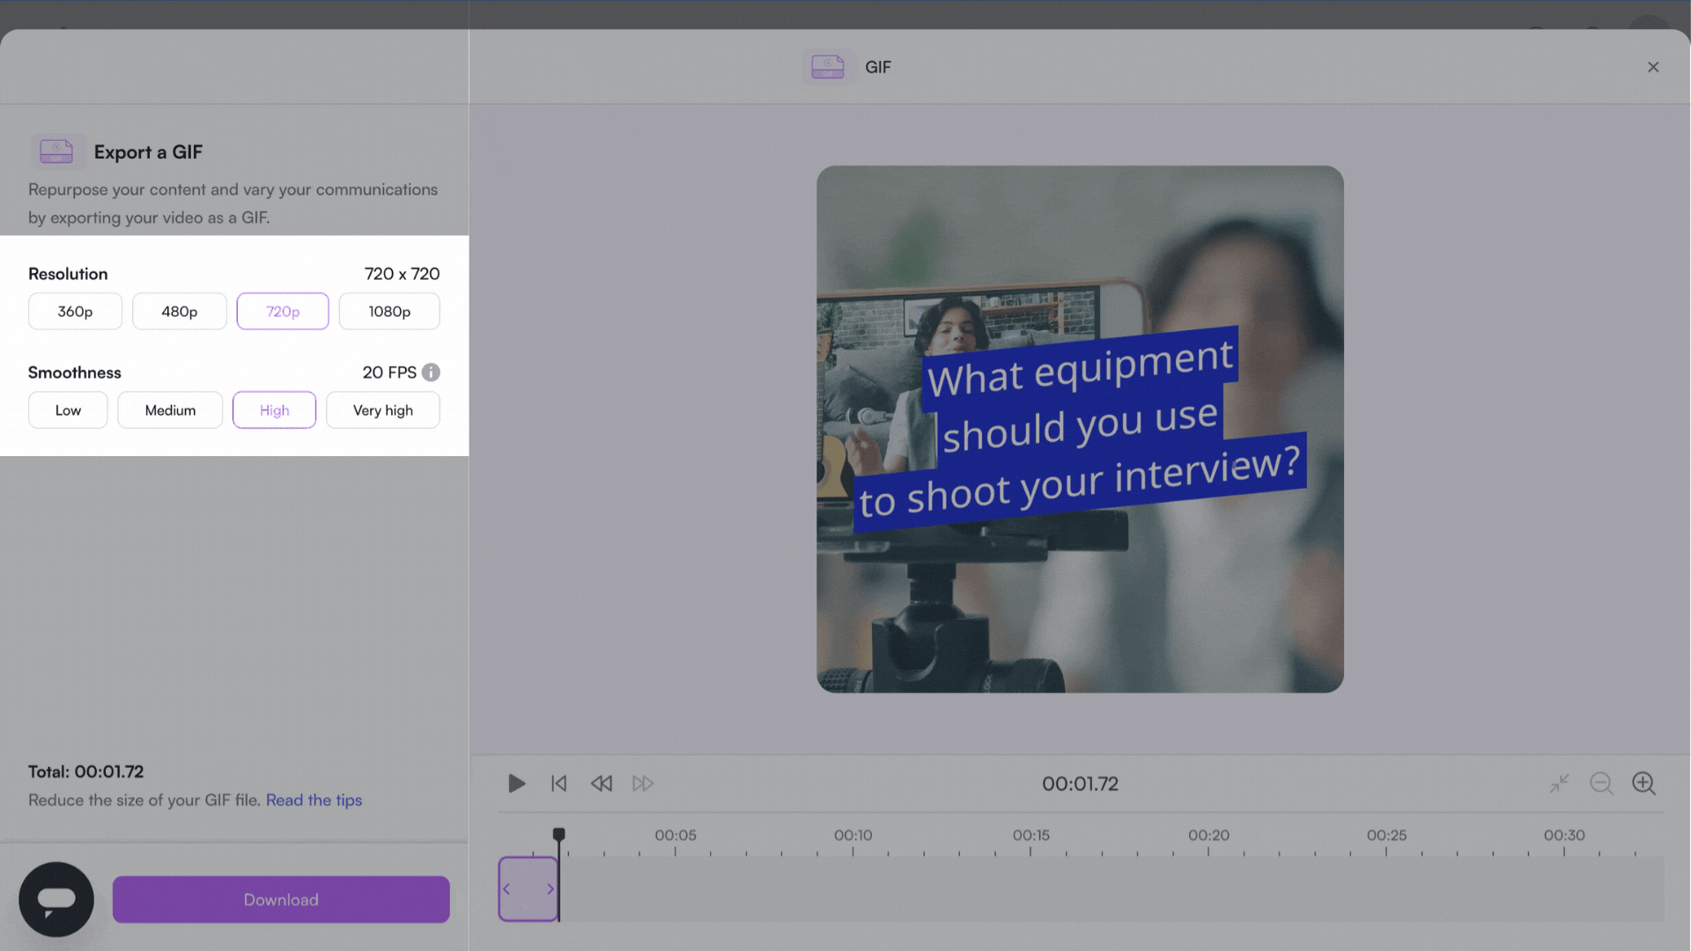Viewport: 1691px width, 951px height.
Task: Close the GIF export dialog
Action: (1653, 67)
